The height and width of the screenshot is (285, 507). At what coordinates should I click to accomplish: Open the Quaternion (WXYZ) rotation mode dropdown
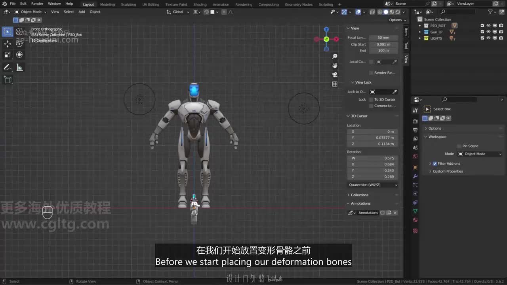coord(373,185)
